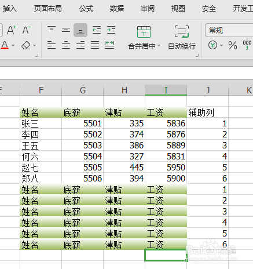Image resolution: width=253 pixels, height=269 pixels.
Task: Align text left
Action: coord(52,45)
